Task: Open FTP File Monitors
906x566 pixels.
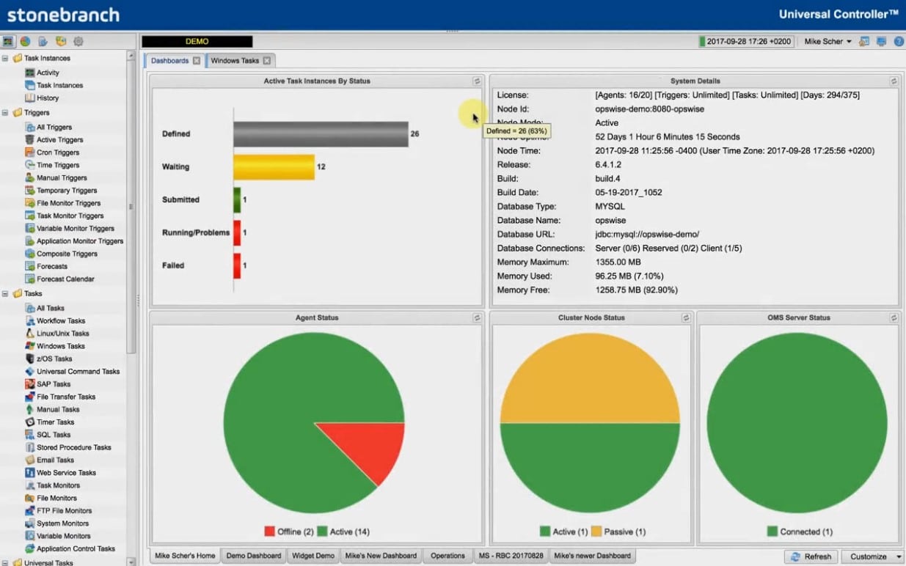Action: tap(65, 510)
